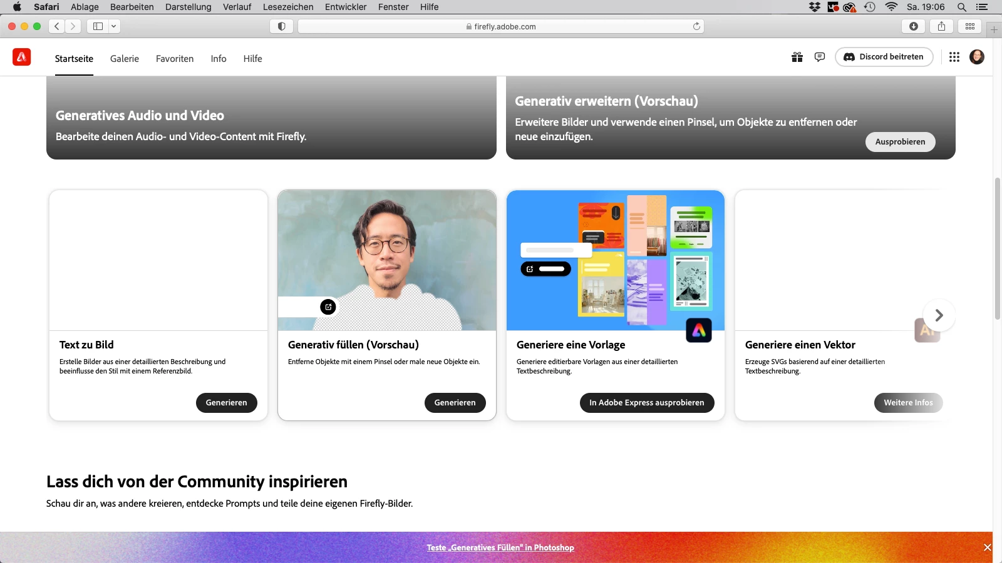1002x563 pixels.
Task: Open the user profile avatar
Action: point(976,57)
